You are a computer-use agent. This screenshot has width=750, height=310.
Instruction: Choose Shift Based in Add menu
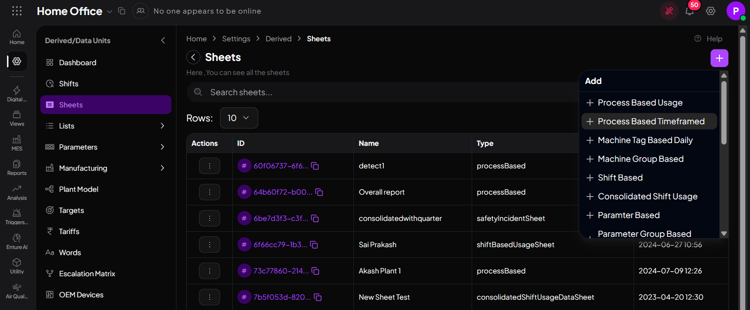pos(649,178)
